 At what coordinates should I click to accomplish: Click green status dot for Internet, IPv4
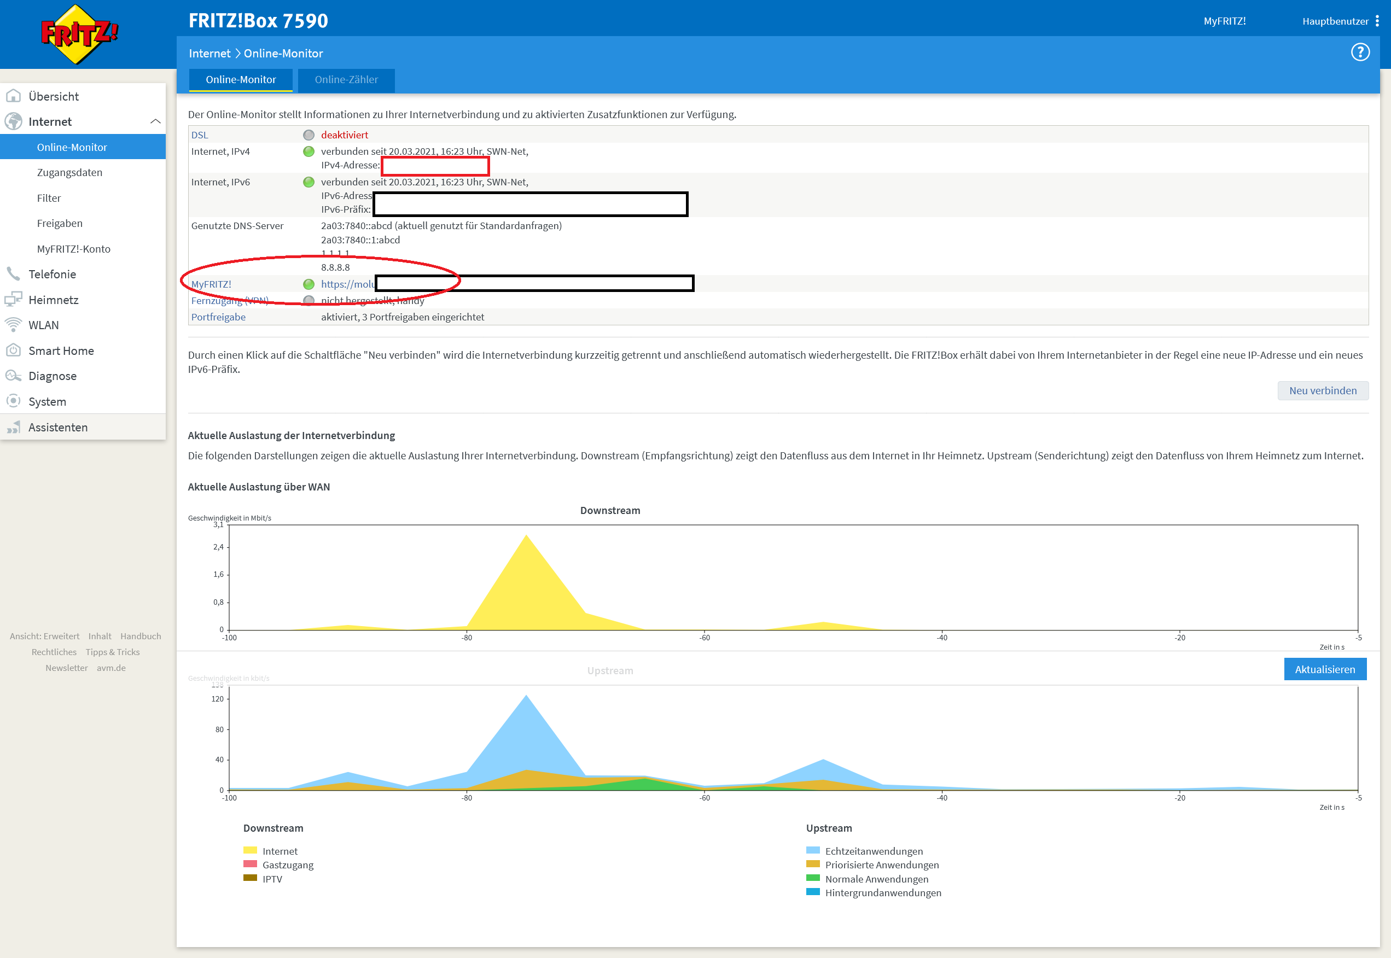click(309, 151)
